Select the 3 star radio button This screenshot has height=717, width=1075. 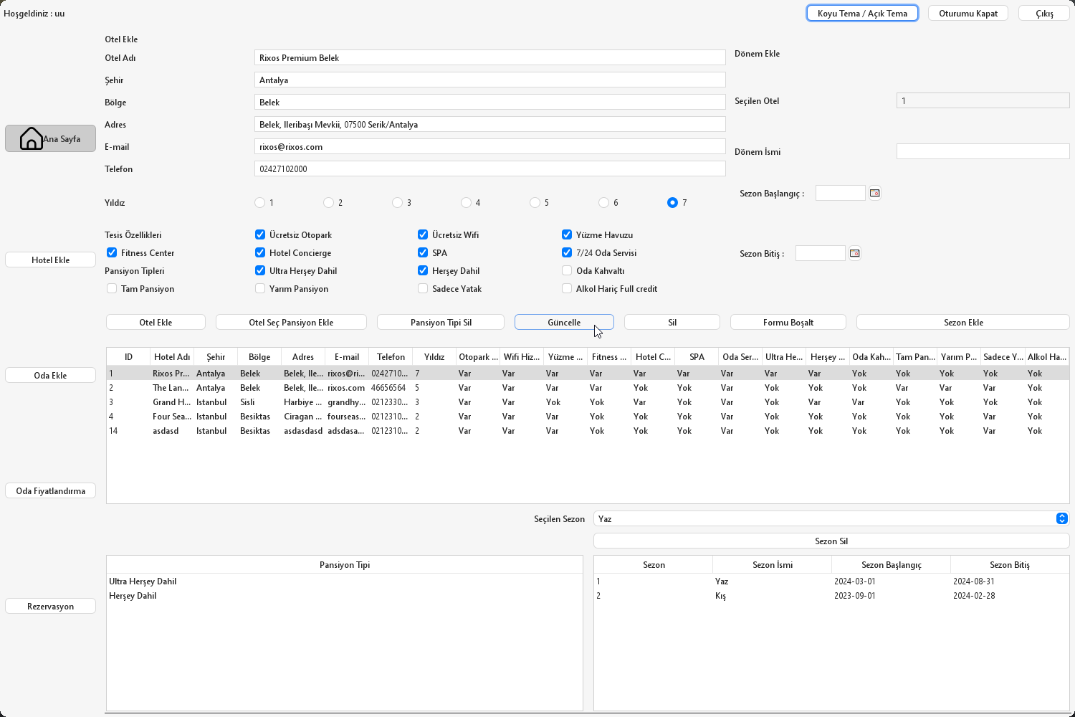(397, 203)
